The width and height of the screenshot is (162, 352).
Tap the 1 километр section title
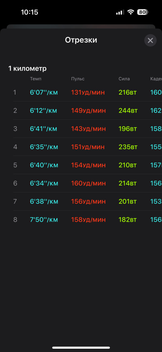[x=27, y=69]
